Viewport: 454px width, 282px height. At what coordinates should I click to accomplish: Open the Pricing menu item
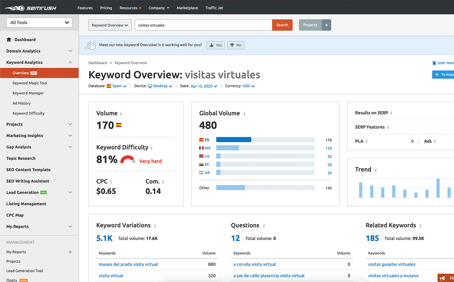click(106, 8)
